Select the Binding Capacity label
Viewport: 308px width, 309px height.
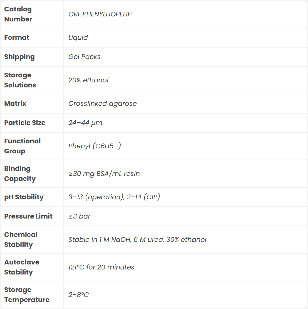click(20, 174)
